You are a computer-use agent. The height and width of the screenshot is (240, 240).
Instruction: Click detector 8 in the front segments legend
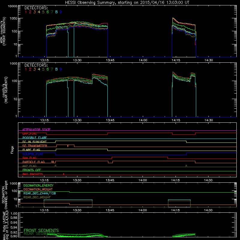tap(56, 12)
